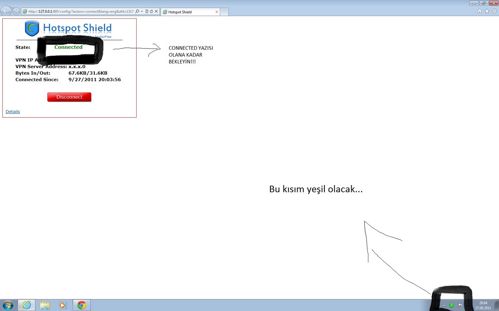Open the Windows Start menu
499x311 pixels.
click(x=8, y=305)
